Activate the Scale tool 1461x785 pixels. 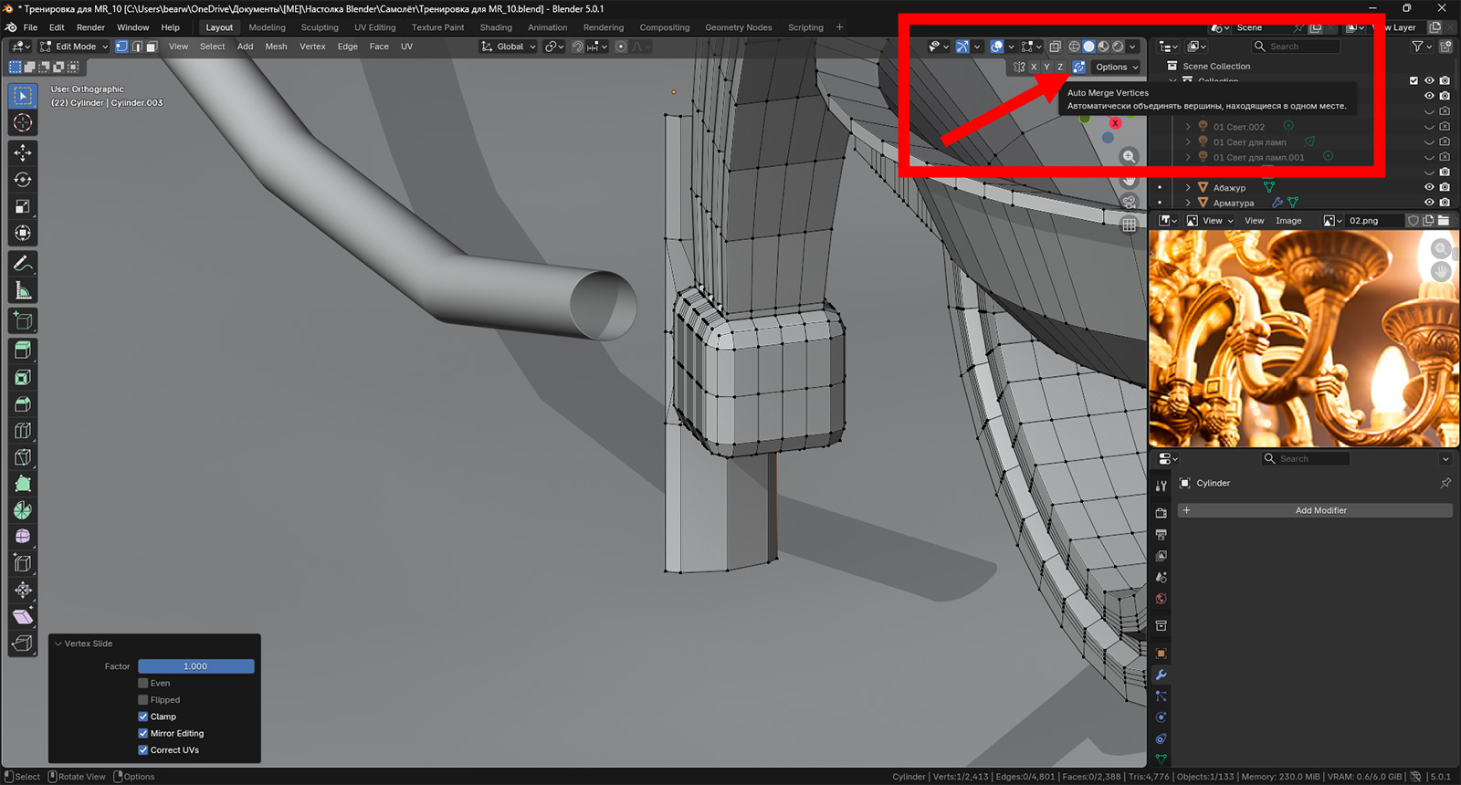pos(23,207)
